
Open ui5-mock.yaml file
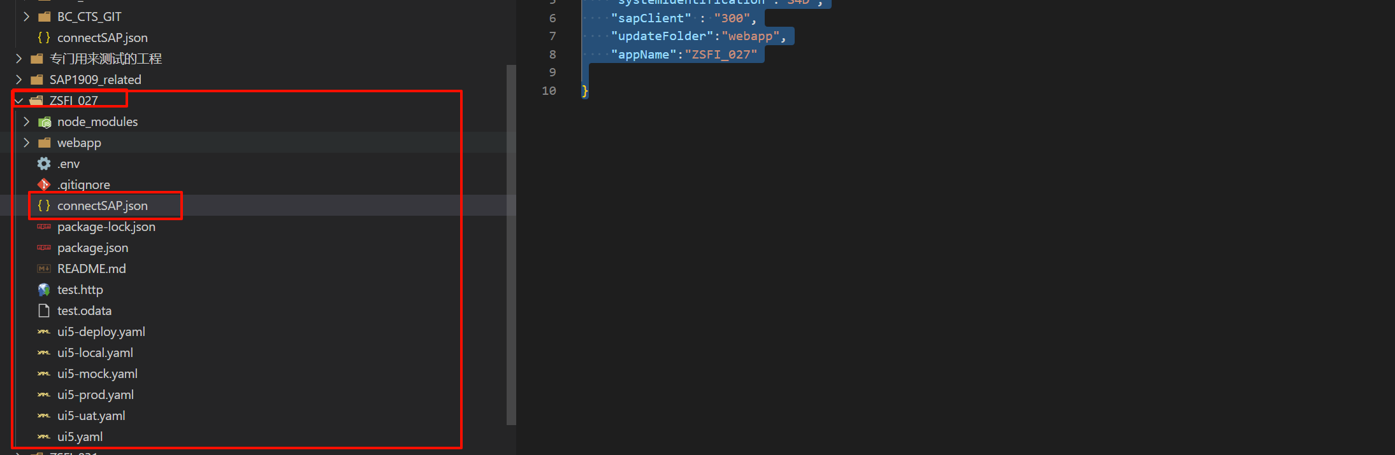tap(98, 374)
